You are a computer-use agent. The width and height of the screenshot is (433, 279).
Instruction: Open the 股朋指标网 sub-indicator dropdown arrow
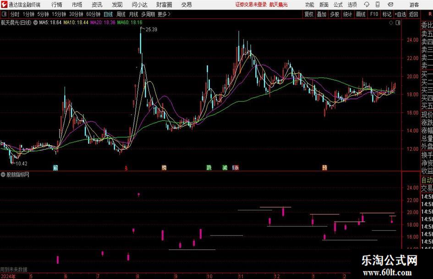pos(3,175)
